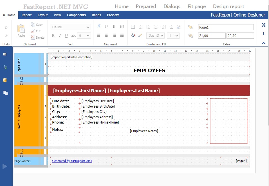The image size is (269, 186).
Task: Click the Undo arrow icon
Action: [6, 28]
